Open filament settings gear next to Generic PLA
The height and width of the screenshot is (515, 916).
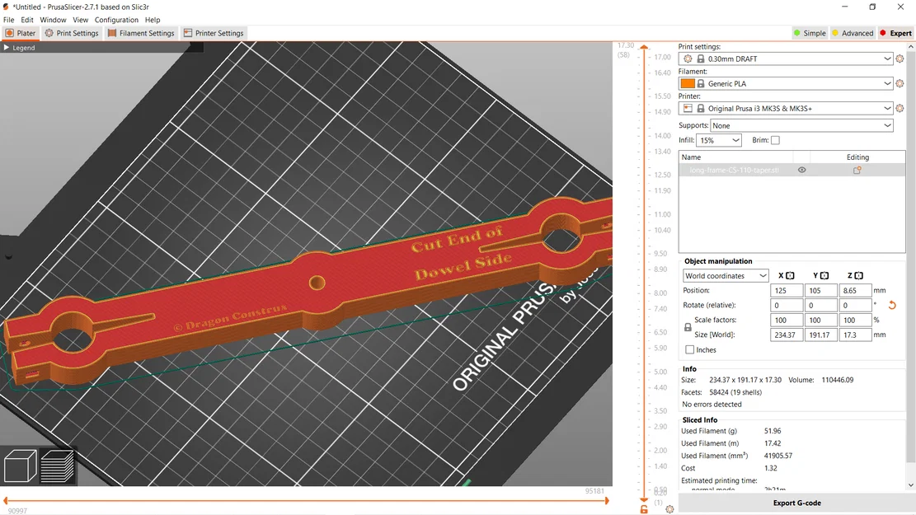[x=900, y=83]
